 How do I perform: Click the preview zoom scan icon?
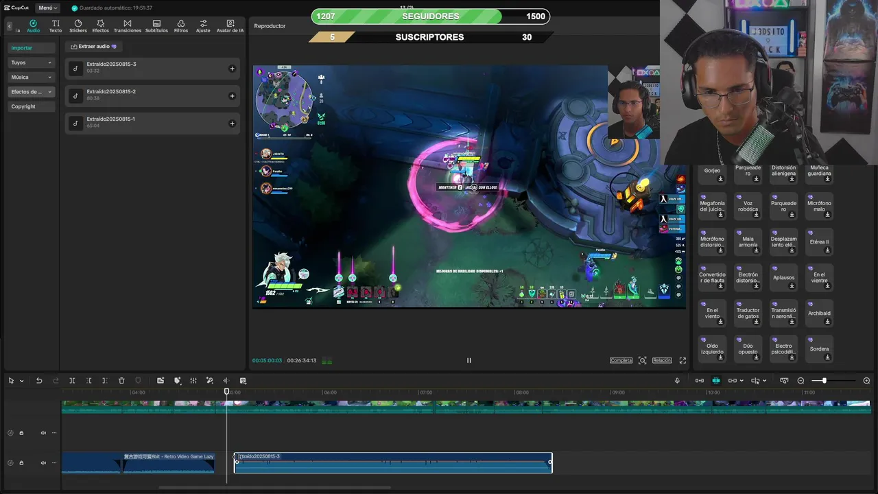[642, 360]
